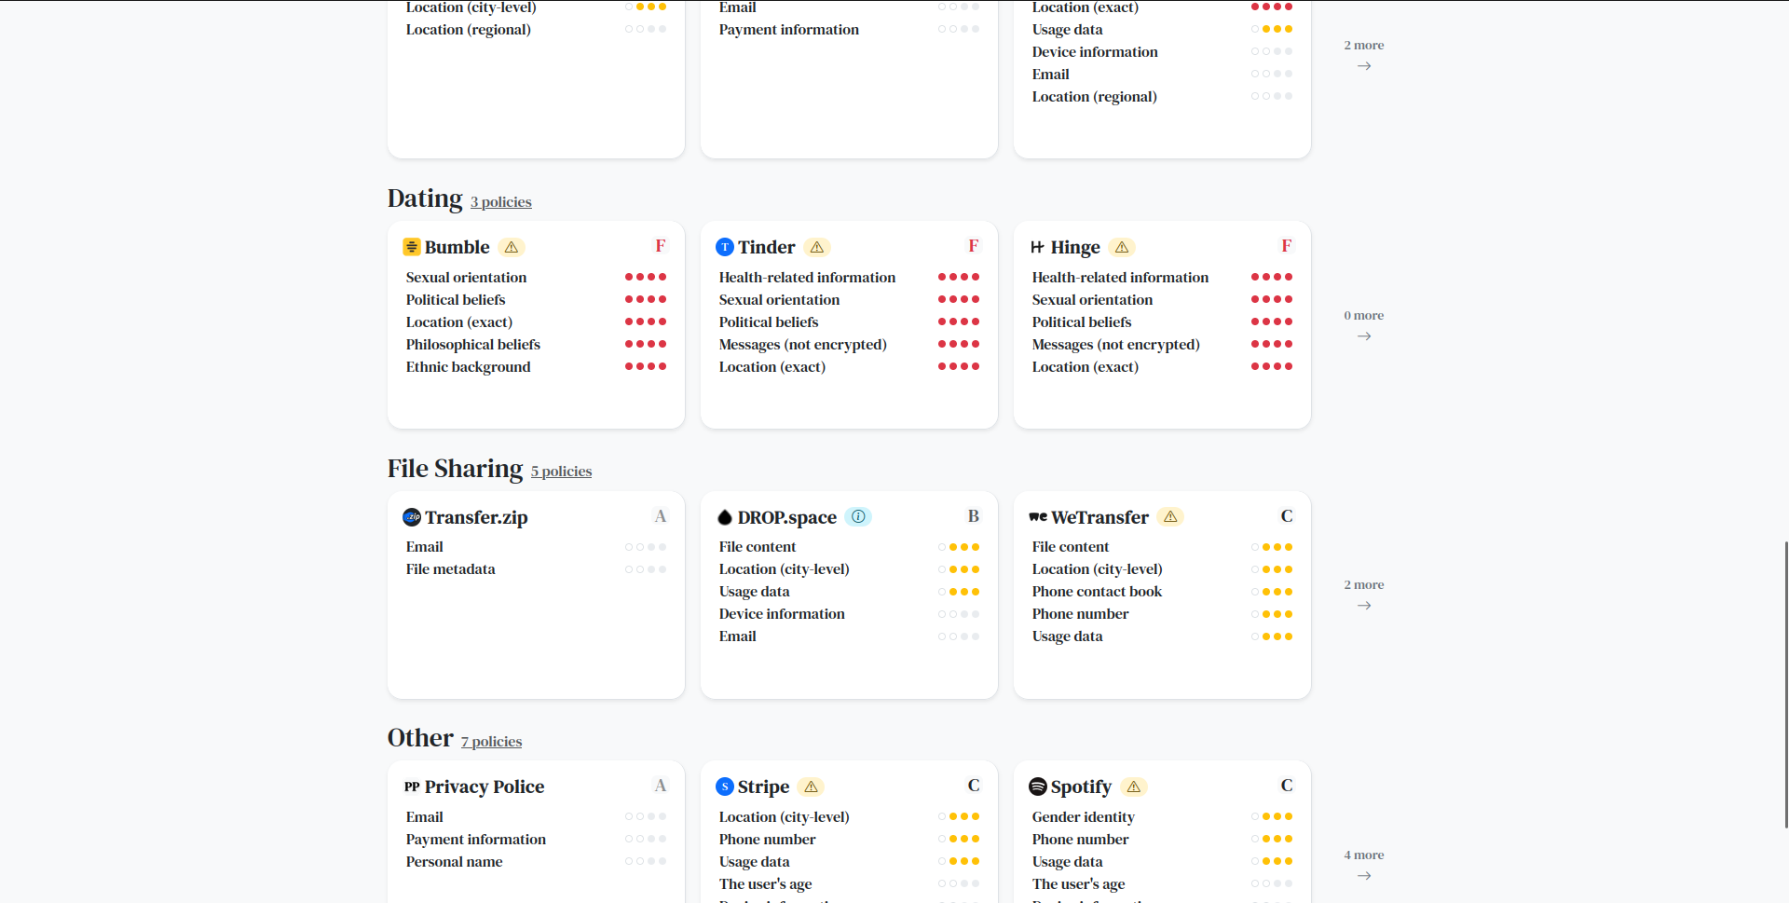
Task: Expand the 2 more arrow in File Sharing row
Action: [1363, 605]
